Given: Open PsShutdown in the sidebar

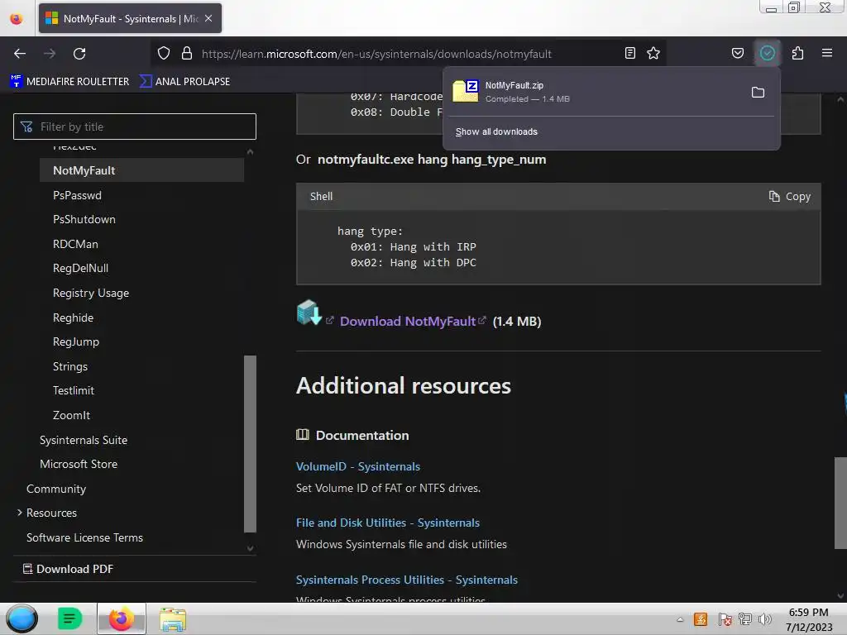Looking at the screenshot, I should pos(84,219).
